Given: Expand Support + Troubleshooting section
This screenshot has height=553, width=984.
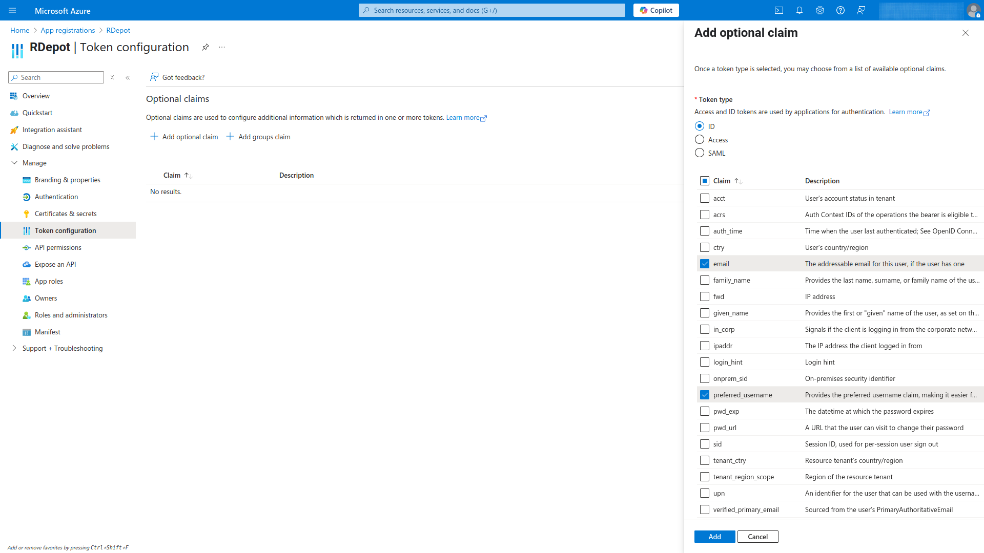Looking at the screenshot, I should click(x=14, y=348).
